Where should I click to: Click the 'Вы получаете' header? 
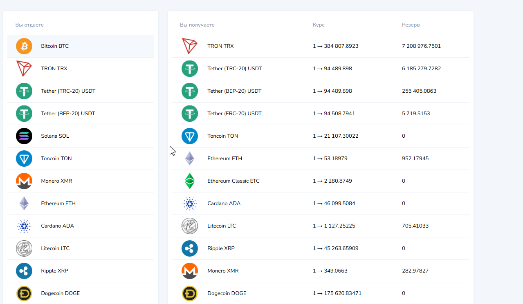pos(197,25)
